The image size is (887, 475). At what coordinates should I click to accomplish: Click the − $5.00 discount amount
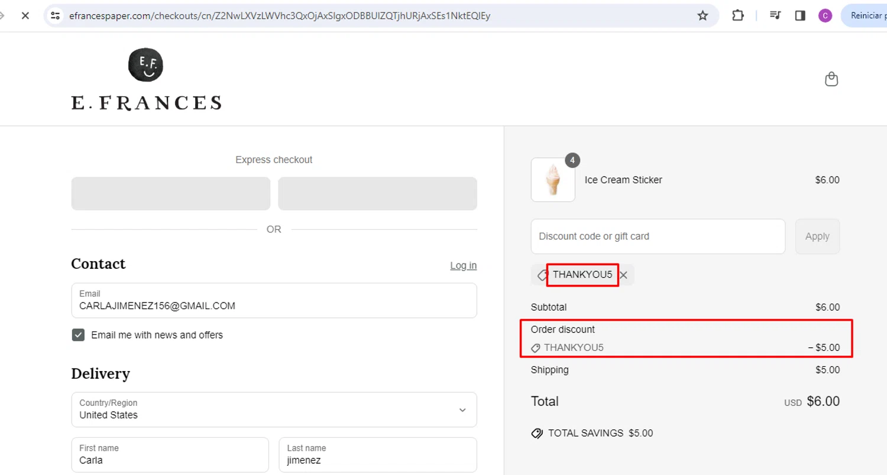coord(824,347)
